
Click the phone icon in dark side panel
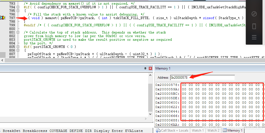(x=254, y=26)
